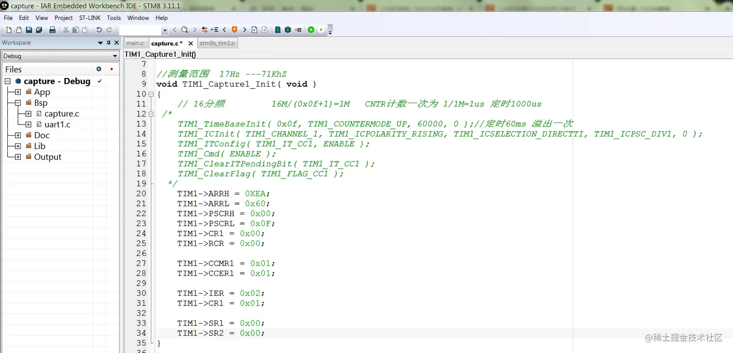Click the red dot column header in Files
733x353 pixels.
[112, 69]
